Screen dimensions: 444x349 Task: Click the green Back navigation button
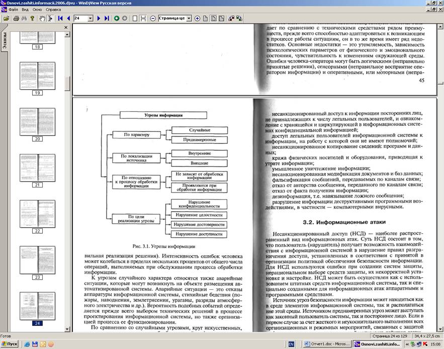point(117,19)
